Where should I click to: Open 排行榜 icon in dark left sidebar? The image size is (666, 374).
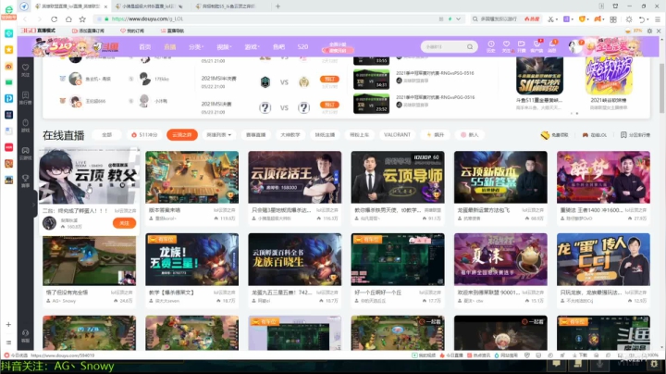coord(26,98)
